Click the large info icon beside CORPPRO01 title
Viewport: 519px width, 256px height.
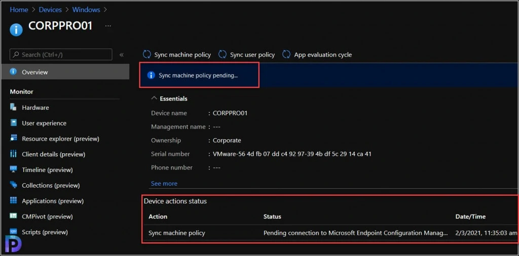pos(16,30)
